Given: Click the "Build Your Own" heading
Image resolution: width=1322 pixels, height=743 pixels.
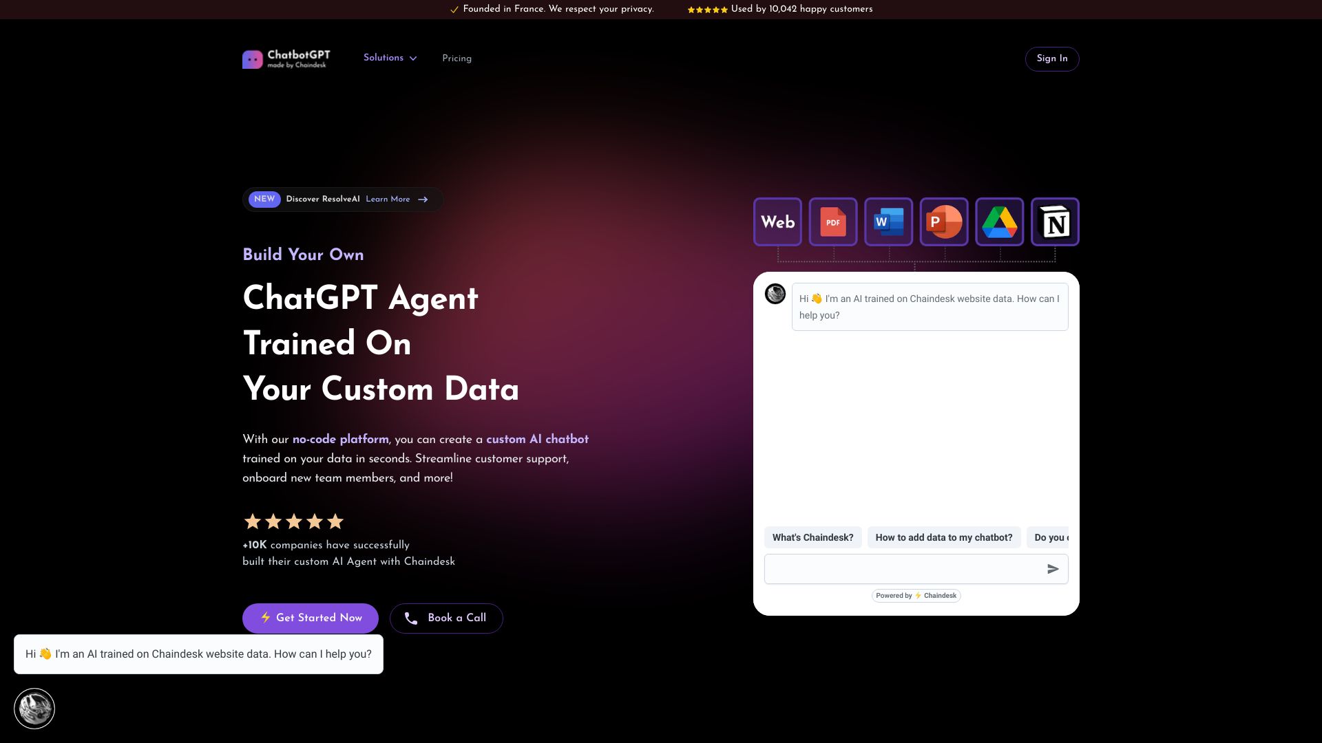Looking at the screenshot, I should [303, 255].
